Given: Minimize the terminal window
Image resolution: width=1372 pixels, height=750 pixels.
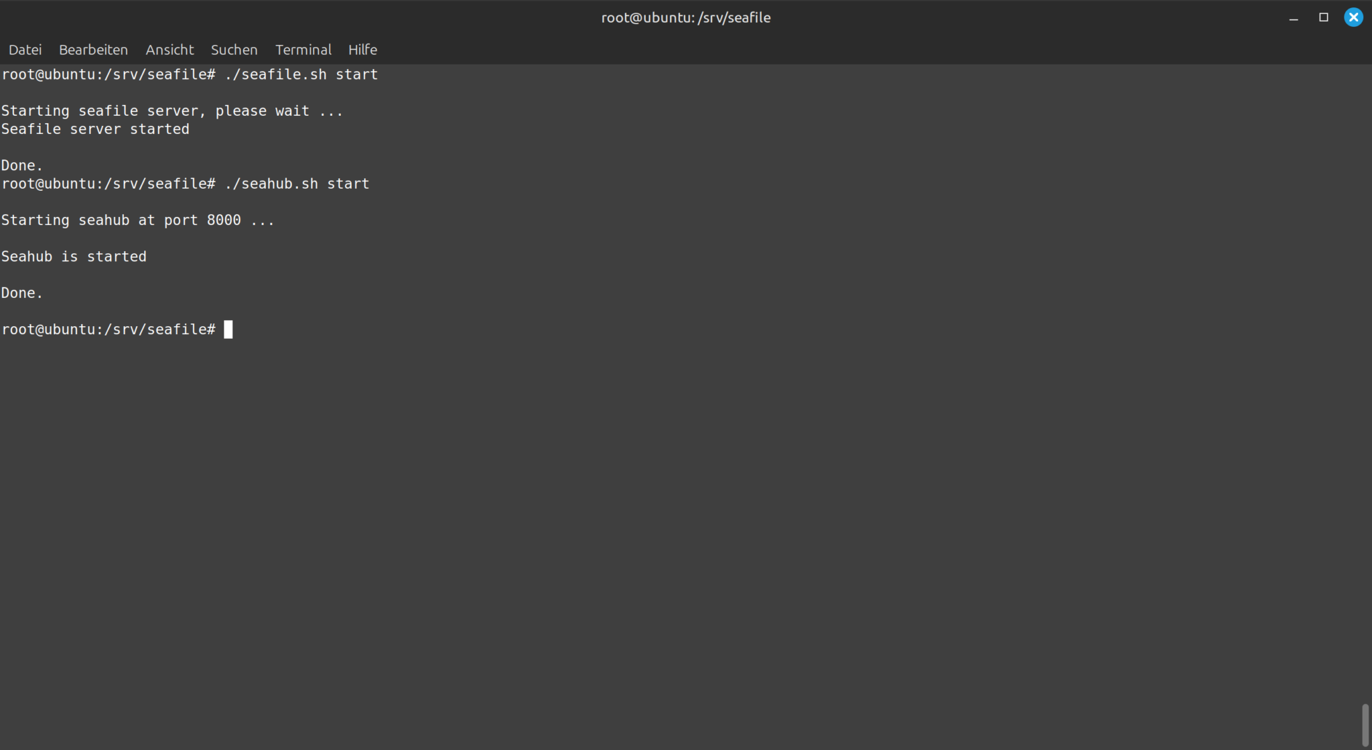Looking at the screenshot, I should click(1294, 18).
